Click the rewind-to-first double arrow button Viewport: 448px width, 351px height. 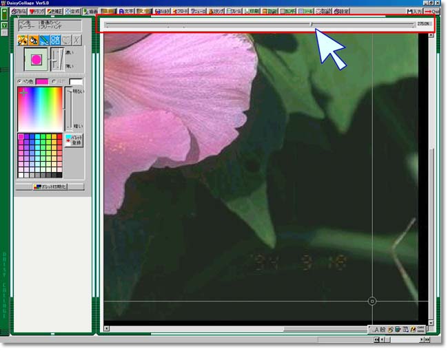[x=376, y=340]
